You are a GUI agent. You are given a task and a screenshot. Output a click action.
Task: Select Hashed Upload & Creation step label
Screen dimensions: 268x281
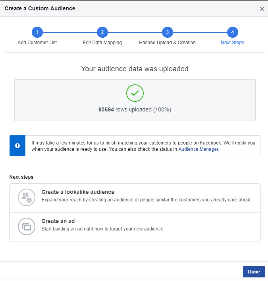(167, 43)
